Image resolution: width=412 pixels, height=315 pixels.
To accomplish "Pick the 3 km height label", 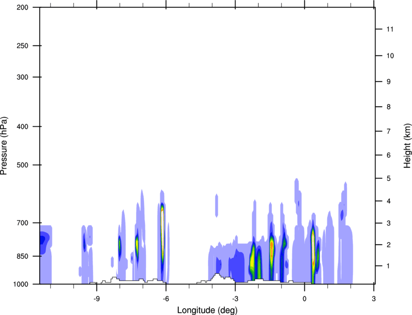I will click(x=389, y=223).
